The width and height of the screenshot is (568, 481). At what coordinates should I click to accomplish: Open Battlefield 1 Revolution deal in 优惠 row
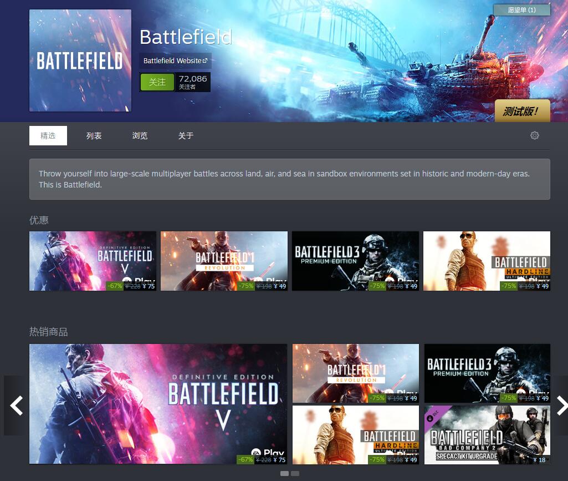[x=224, y=261]
